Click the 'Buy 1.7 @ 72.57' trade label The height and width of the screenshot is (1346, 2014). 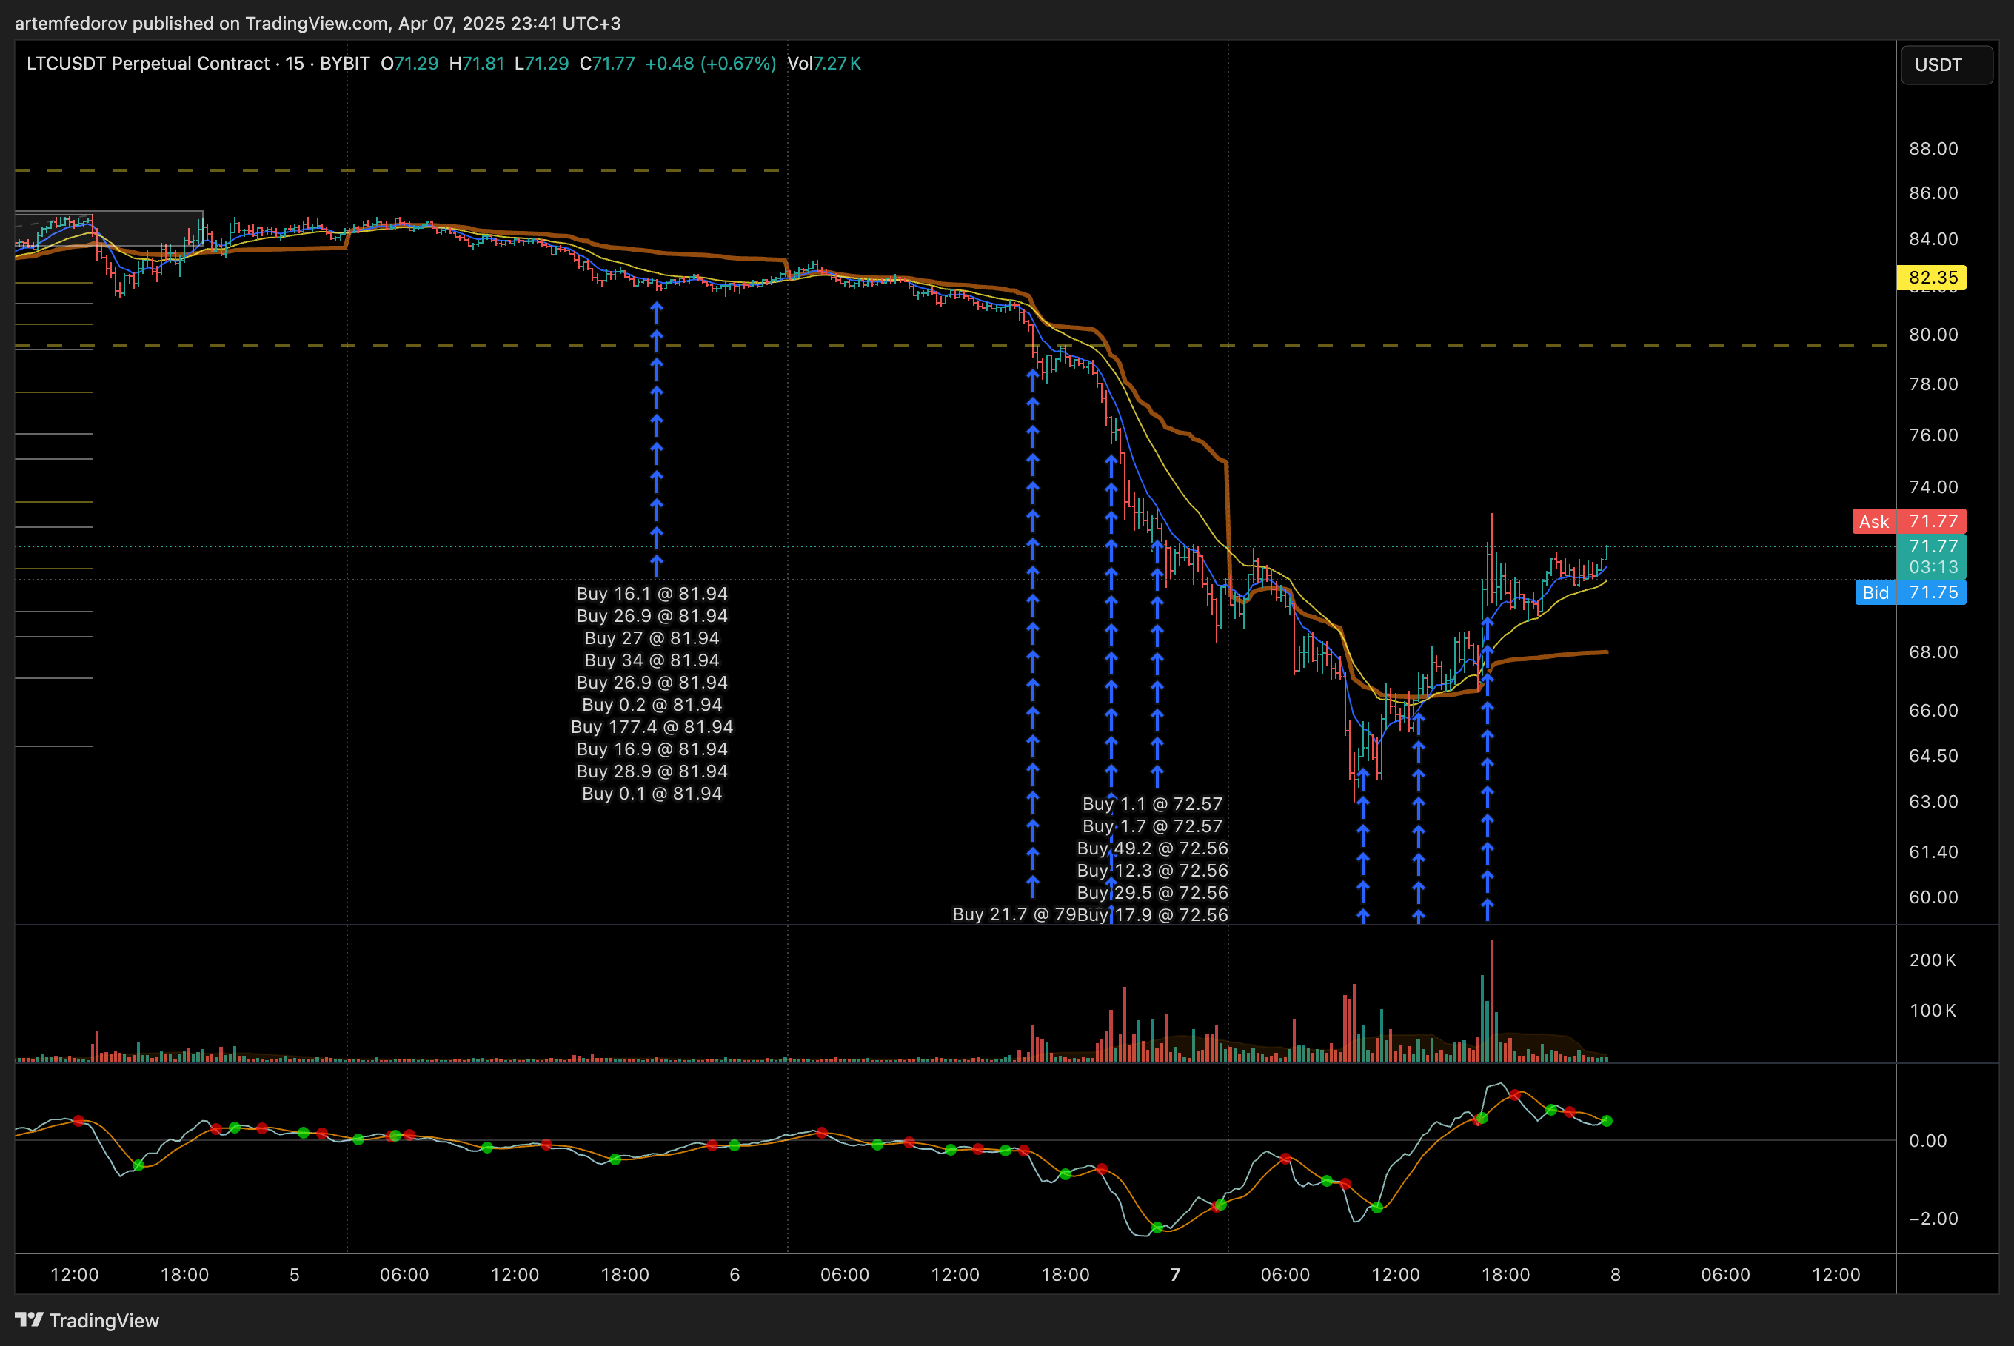tap(1152, 827)
